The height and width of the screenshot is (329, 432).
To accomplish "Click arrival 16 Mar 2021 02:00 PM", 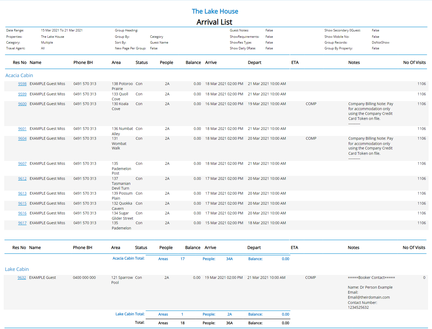I will (x=224, y=104).
